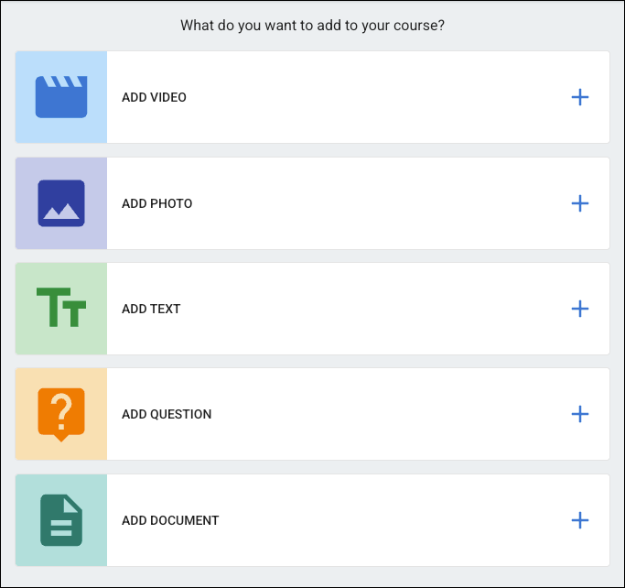Select the ADD PHOTO label
Viewport: 625px width, 588px height.
point(157,203)
